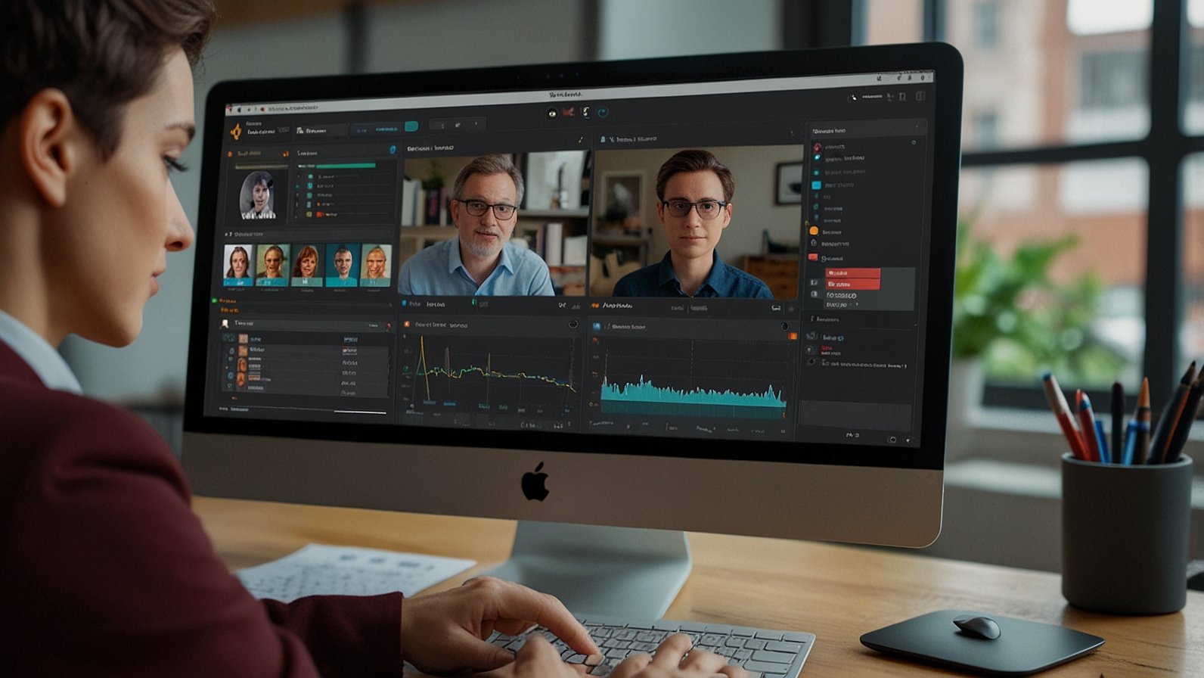Viewport: 1204px width, 678px height.
Task: Toggle the teal switch in the top toolbar
Action: tap(411, 126)
